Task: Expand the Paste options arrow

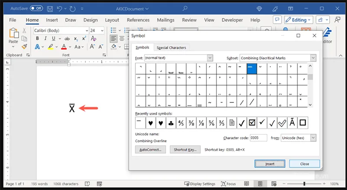Action: click(13, 47)
